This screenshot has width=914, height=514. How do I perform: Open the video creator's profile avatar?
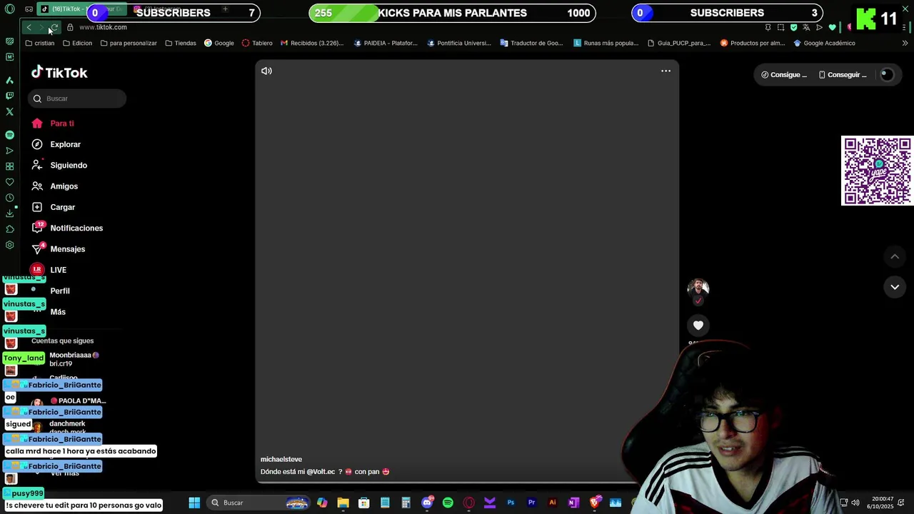(698, 288)
